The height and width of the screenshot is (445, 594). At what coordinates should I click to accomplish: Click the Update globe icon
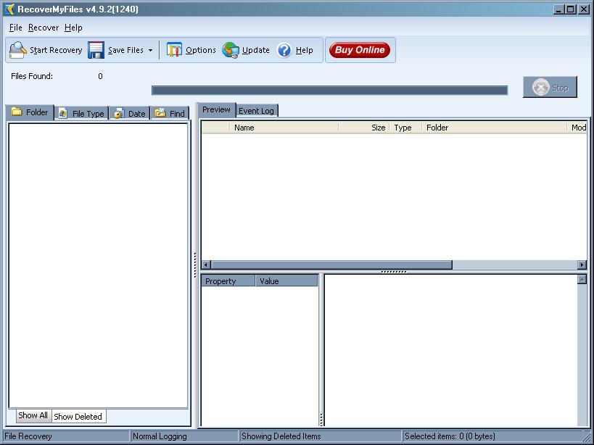coord(231,50)
